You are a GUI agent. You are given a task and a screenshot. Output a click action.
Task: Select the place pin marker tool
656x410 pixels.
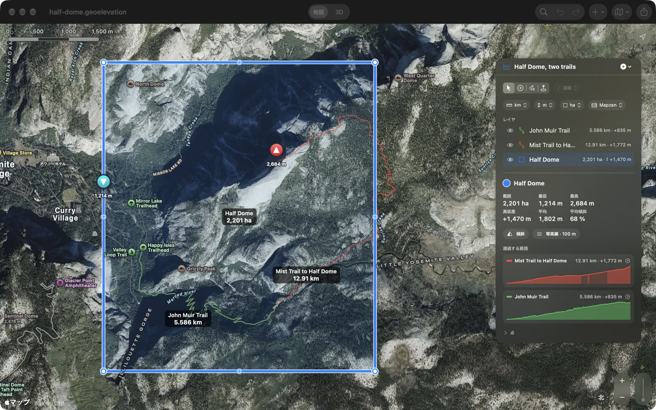coord(543,88)
